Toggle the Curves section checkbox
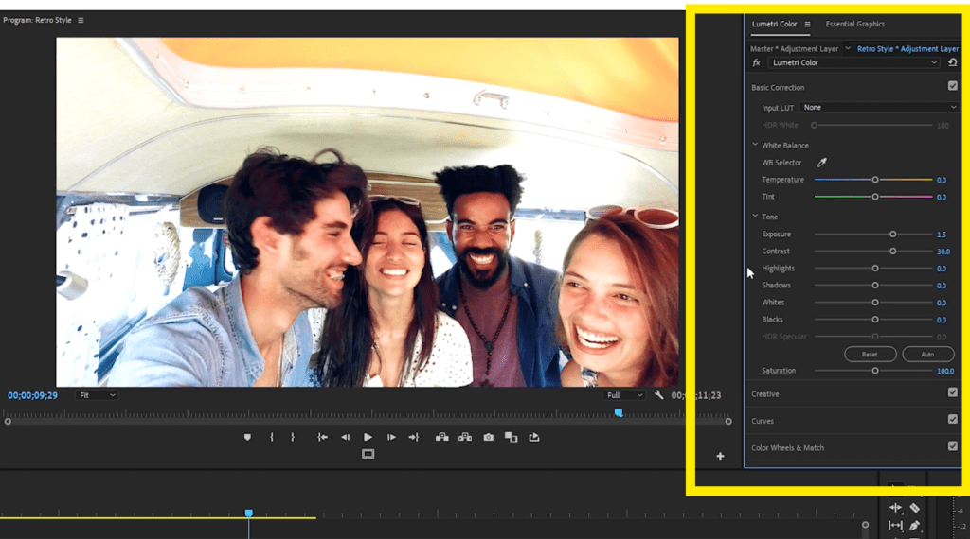Screen dimensions: 970x539 point(953,419)
